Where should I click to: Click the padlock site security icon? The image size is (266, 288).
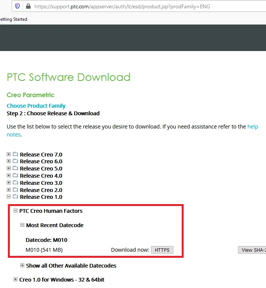coord(28,6)
